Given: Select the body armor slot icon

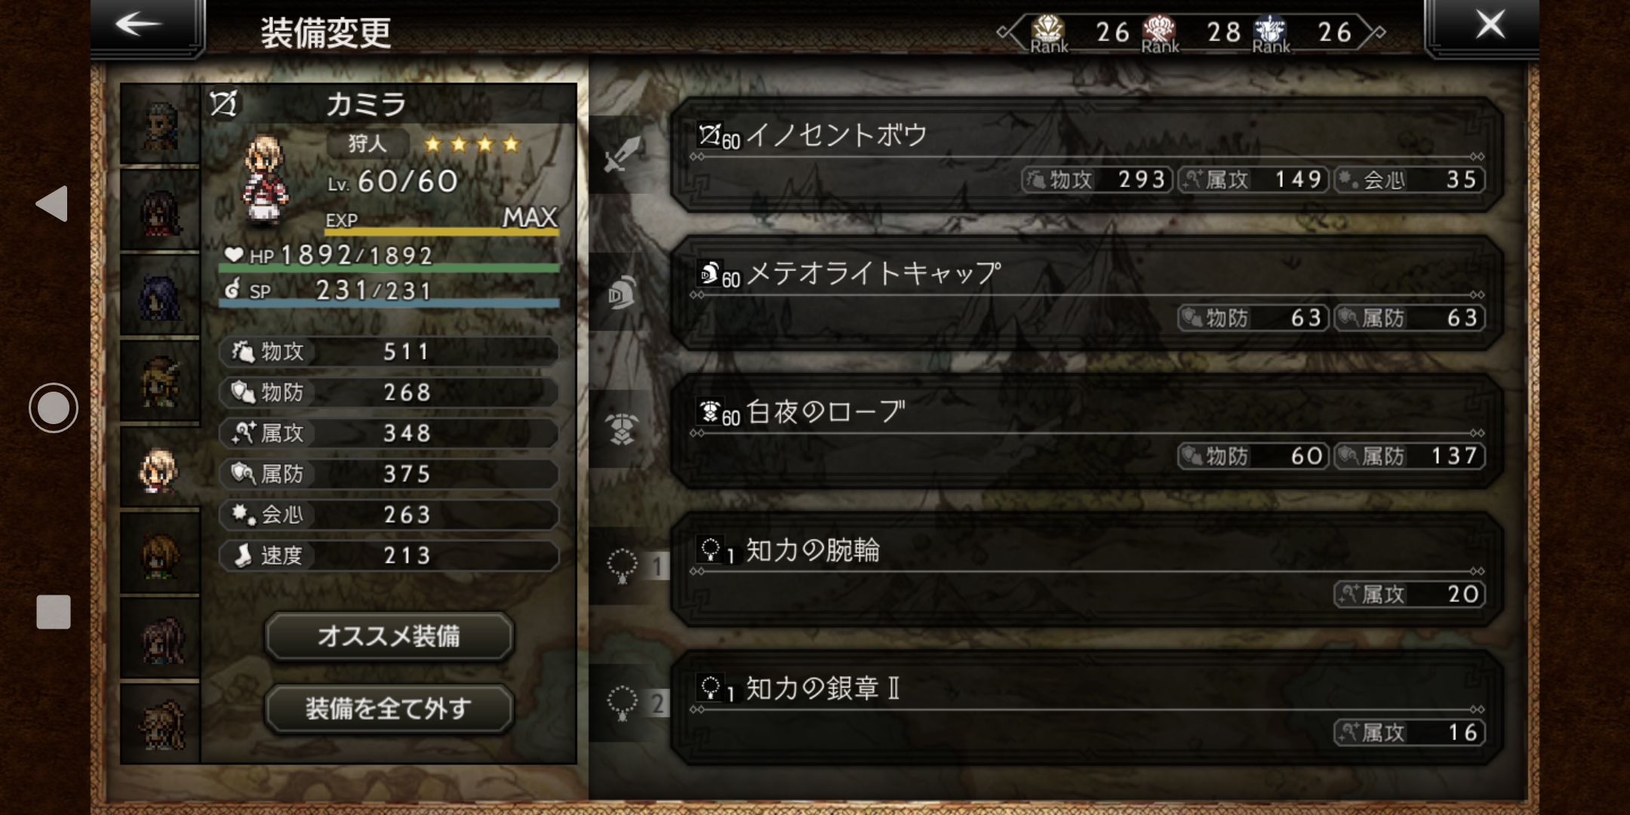Looking at the screenshot, I should [621, 430].
